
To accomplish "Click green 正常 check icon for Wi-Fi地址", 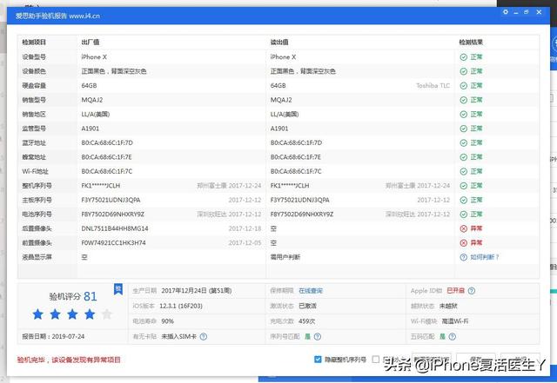I will pyautogui.click(x=463, y=171).
